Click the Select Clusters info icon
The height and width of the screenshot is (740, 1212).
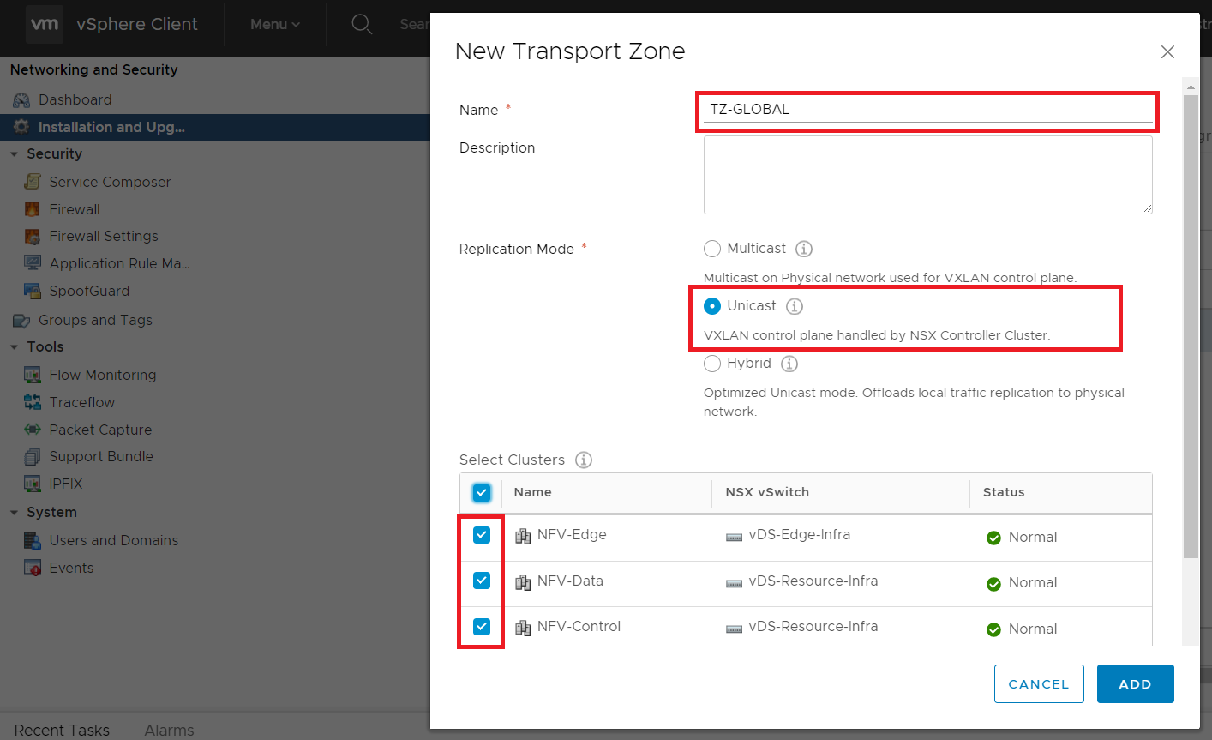point(584,460)
